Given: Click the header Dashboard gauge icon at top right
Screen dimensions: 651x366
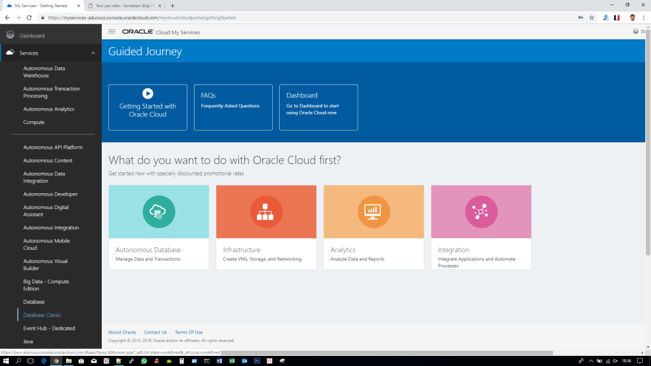Looking at the screenshot, I should tap(636, 32).
